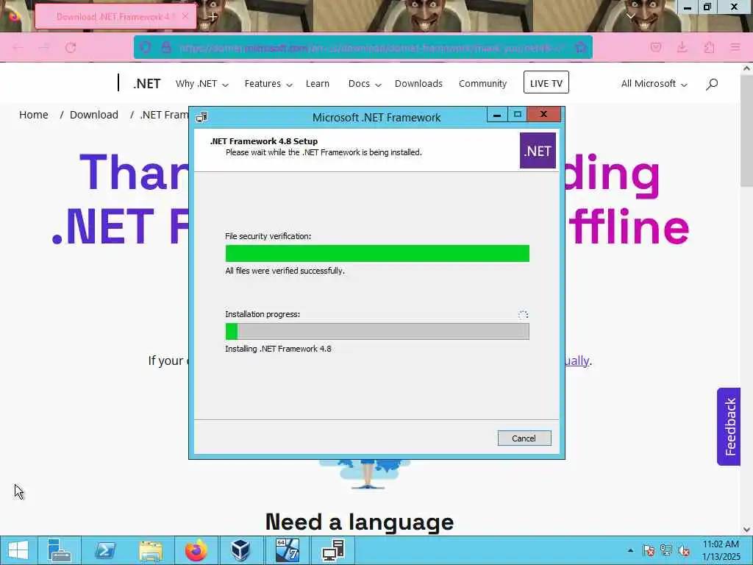Cancel the .NET Framework installation
This screenshot has height=565, width=753.
click(524, 438)
